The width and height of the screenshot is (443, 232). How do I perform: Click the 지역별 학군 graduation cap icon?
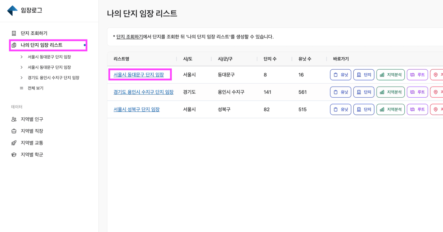pyautogui.click(x=14, y=155)
